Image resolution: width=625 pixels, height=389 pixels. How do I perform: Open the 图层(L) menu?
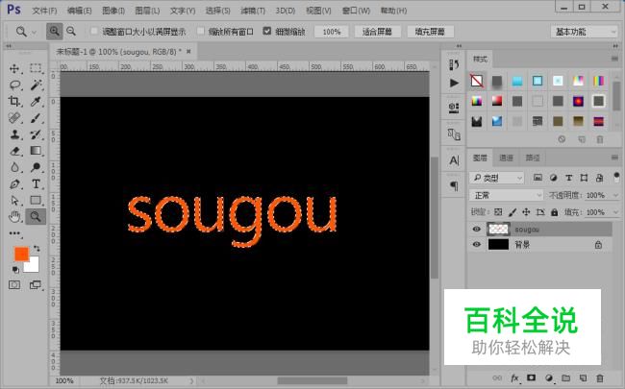[147, 11]
